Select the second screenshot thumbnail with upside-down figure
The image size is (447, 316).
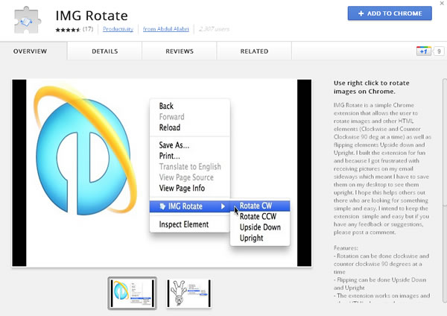coord(189,293)
